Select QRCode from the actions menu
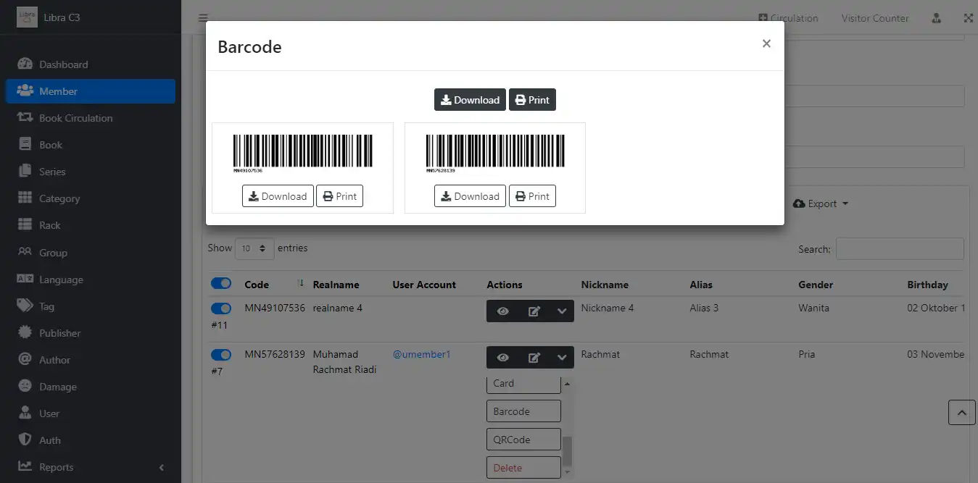 523,440
